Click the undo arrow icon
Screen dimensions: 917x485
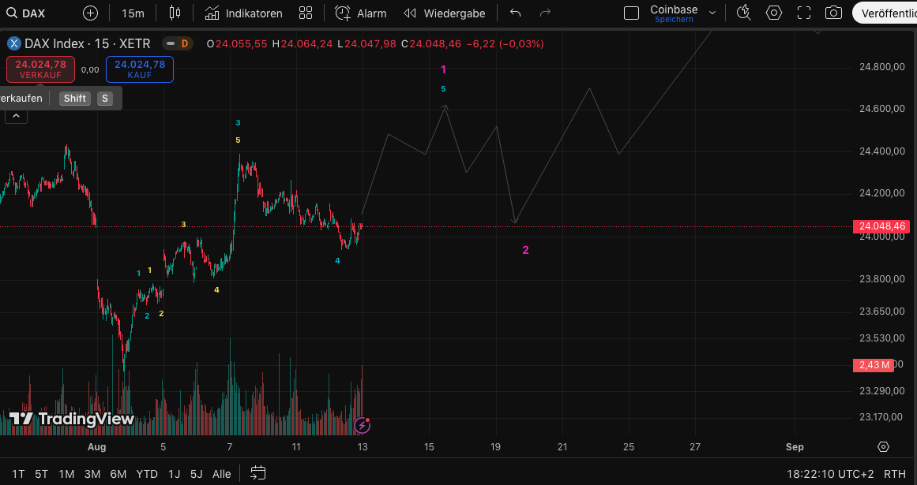click(x=516, y=13)
